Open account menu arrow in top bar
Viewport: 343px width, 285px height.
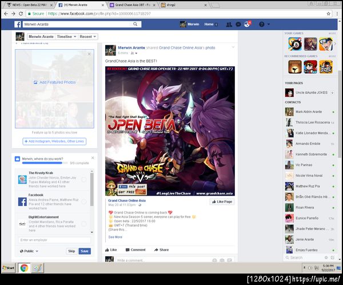click(x=269, y=24)
